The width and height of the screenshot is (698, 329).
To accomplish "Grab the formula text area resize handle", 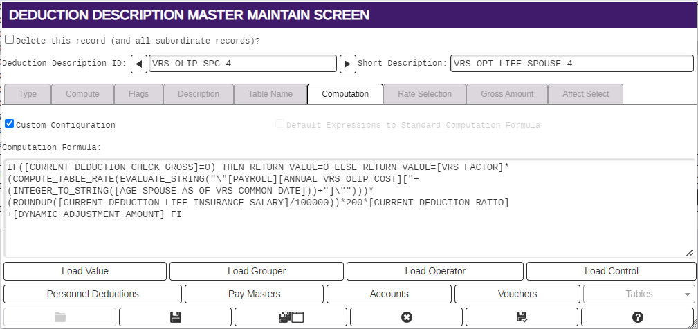I will coord(690,252).
